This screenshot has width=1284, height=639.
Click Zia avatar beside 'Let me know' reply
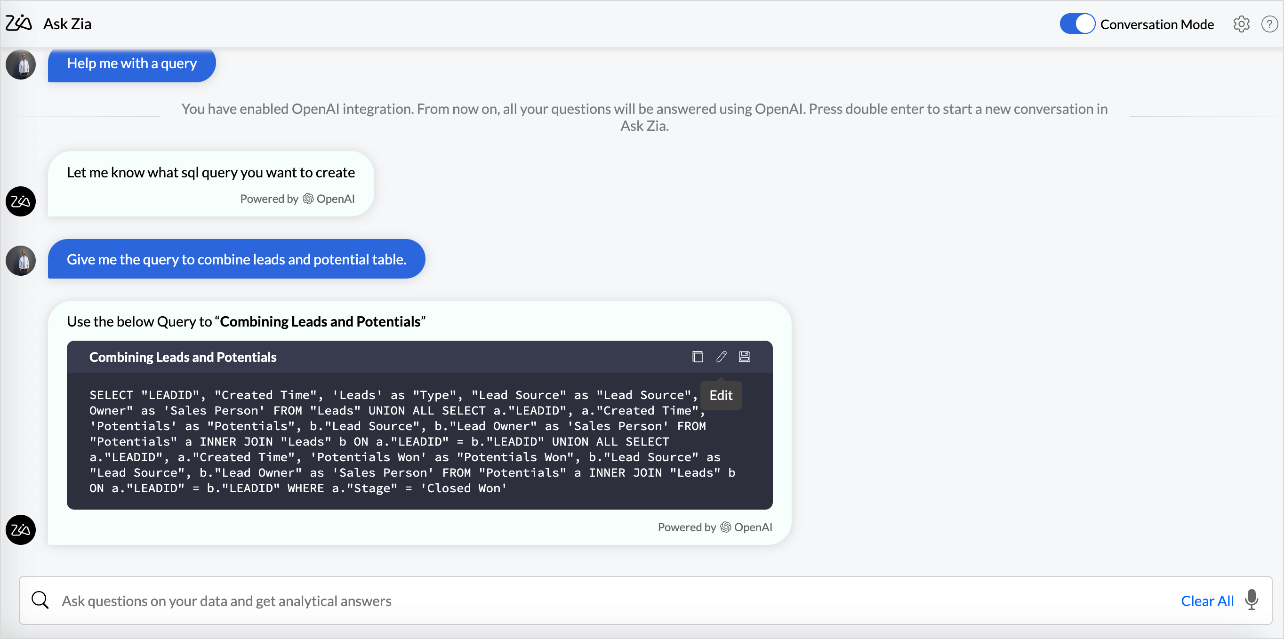pos(20,201)
